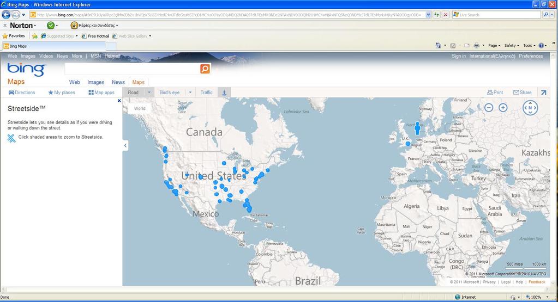Screen dimensions: 558x302
Task: Select the Images tab under search box
Action: coord(96,82)
